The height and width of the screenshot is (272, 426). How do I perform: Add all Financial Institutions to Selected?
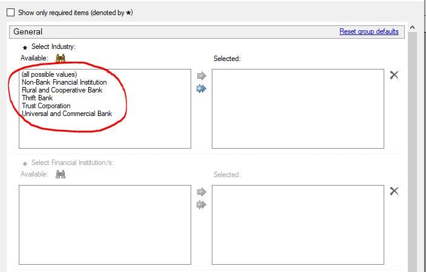(202, 204)
